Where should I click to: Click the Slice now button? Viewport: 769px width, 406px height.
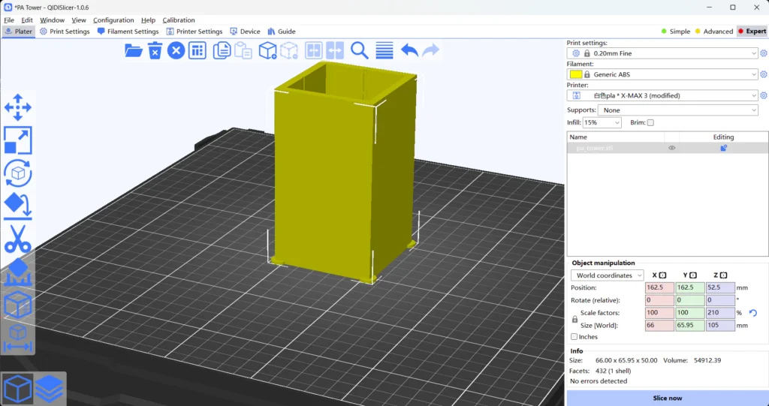pos(667,398)
